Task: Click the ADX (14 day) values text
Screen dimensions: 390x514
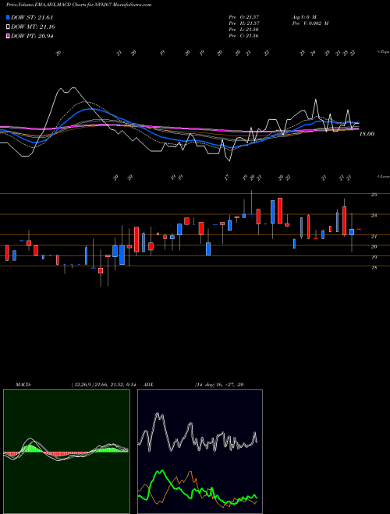Action: 219,385
